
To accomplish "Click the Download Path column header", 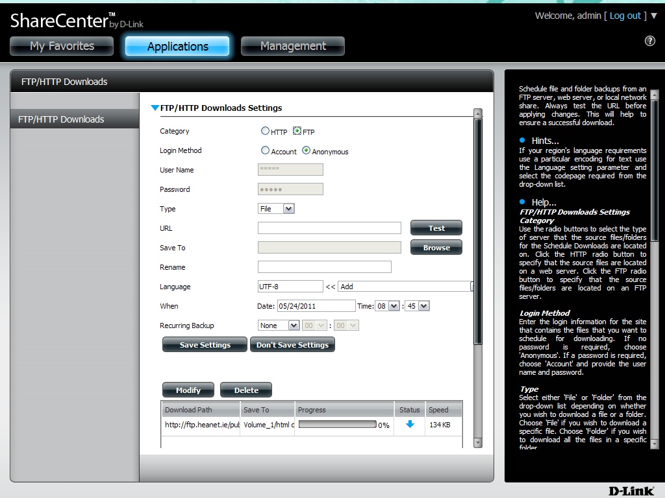I will [201, 410].
